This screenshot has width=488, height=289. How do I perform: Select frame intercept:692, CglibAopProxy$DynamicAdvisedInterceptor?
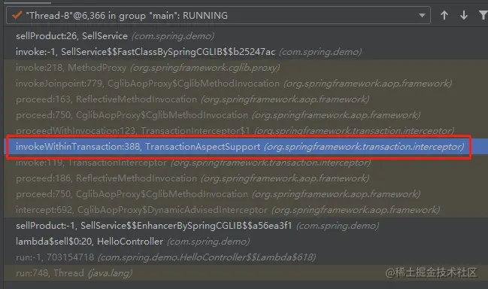click(246, 210)
